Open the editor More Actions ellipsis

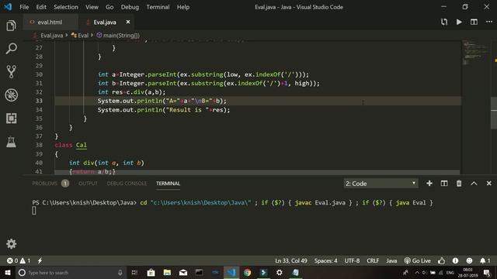pos(489,22)
